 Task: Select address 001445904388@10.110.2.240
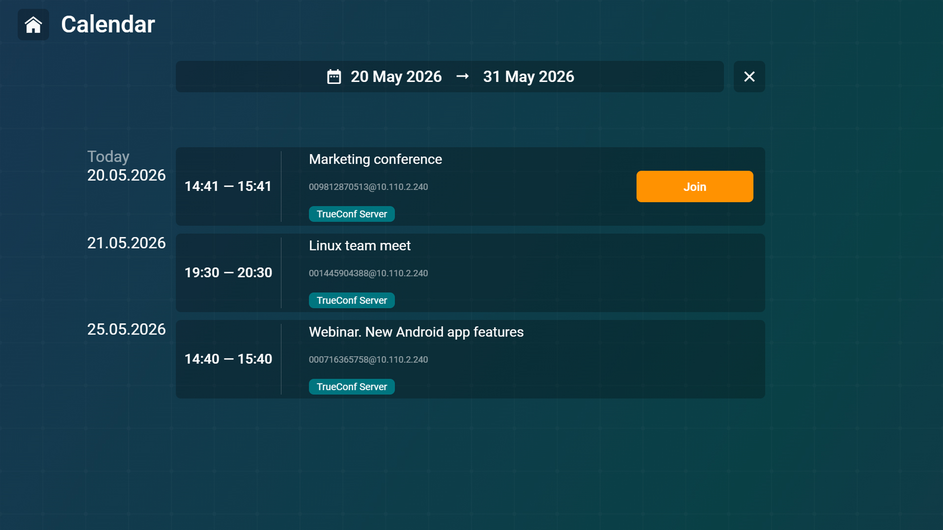368,273
